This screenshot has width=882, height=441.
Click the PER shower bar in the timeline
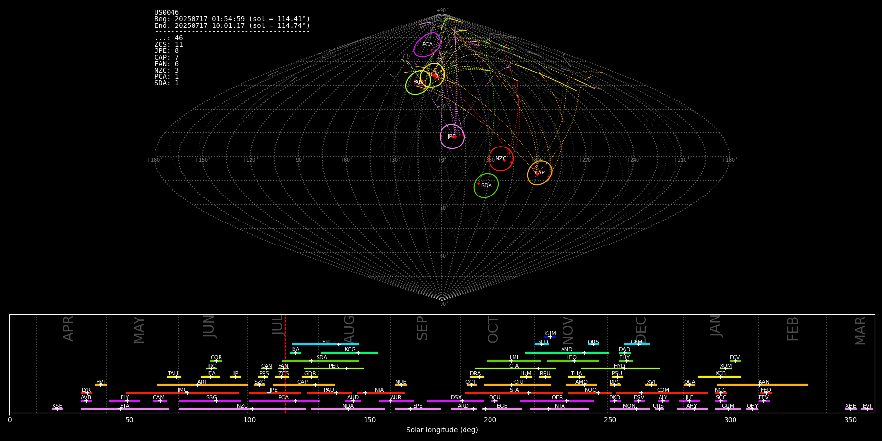tap(334, 368)
